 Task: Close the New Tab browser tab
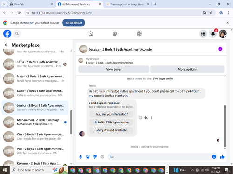click(x=52, y=4)
